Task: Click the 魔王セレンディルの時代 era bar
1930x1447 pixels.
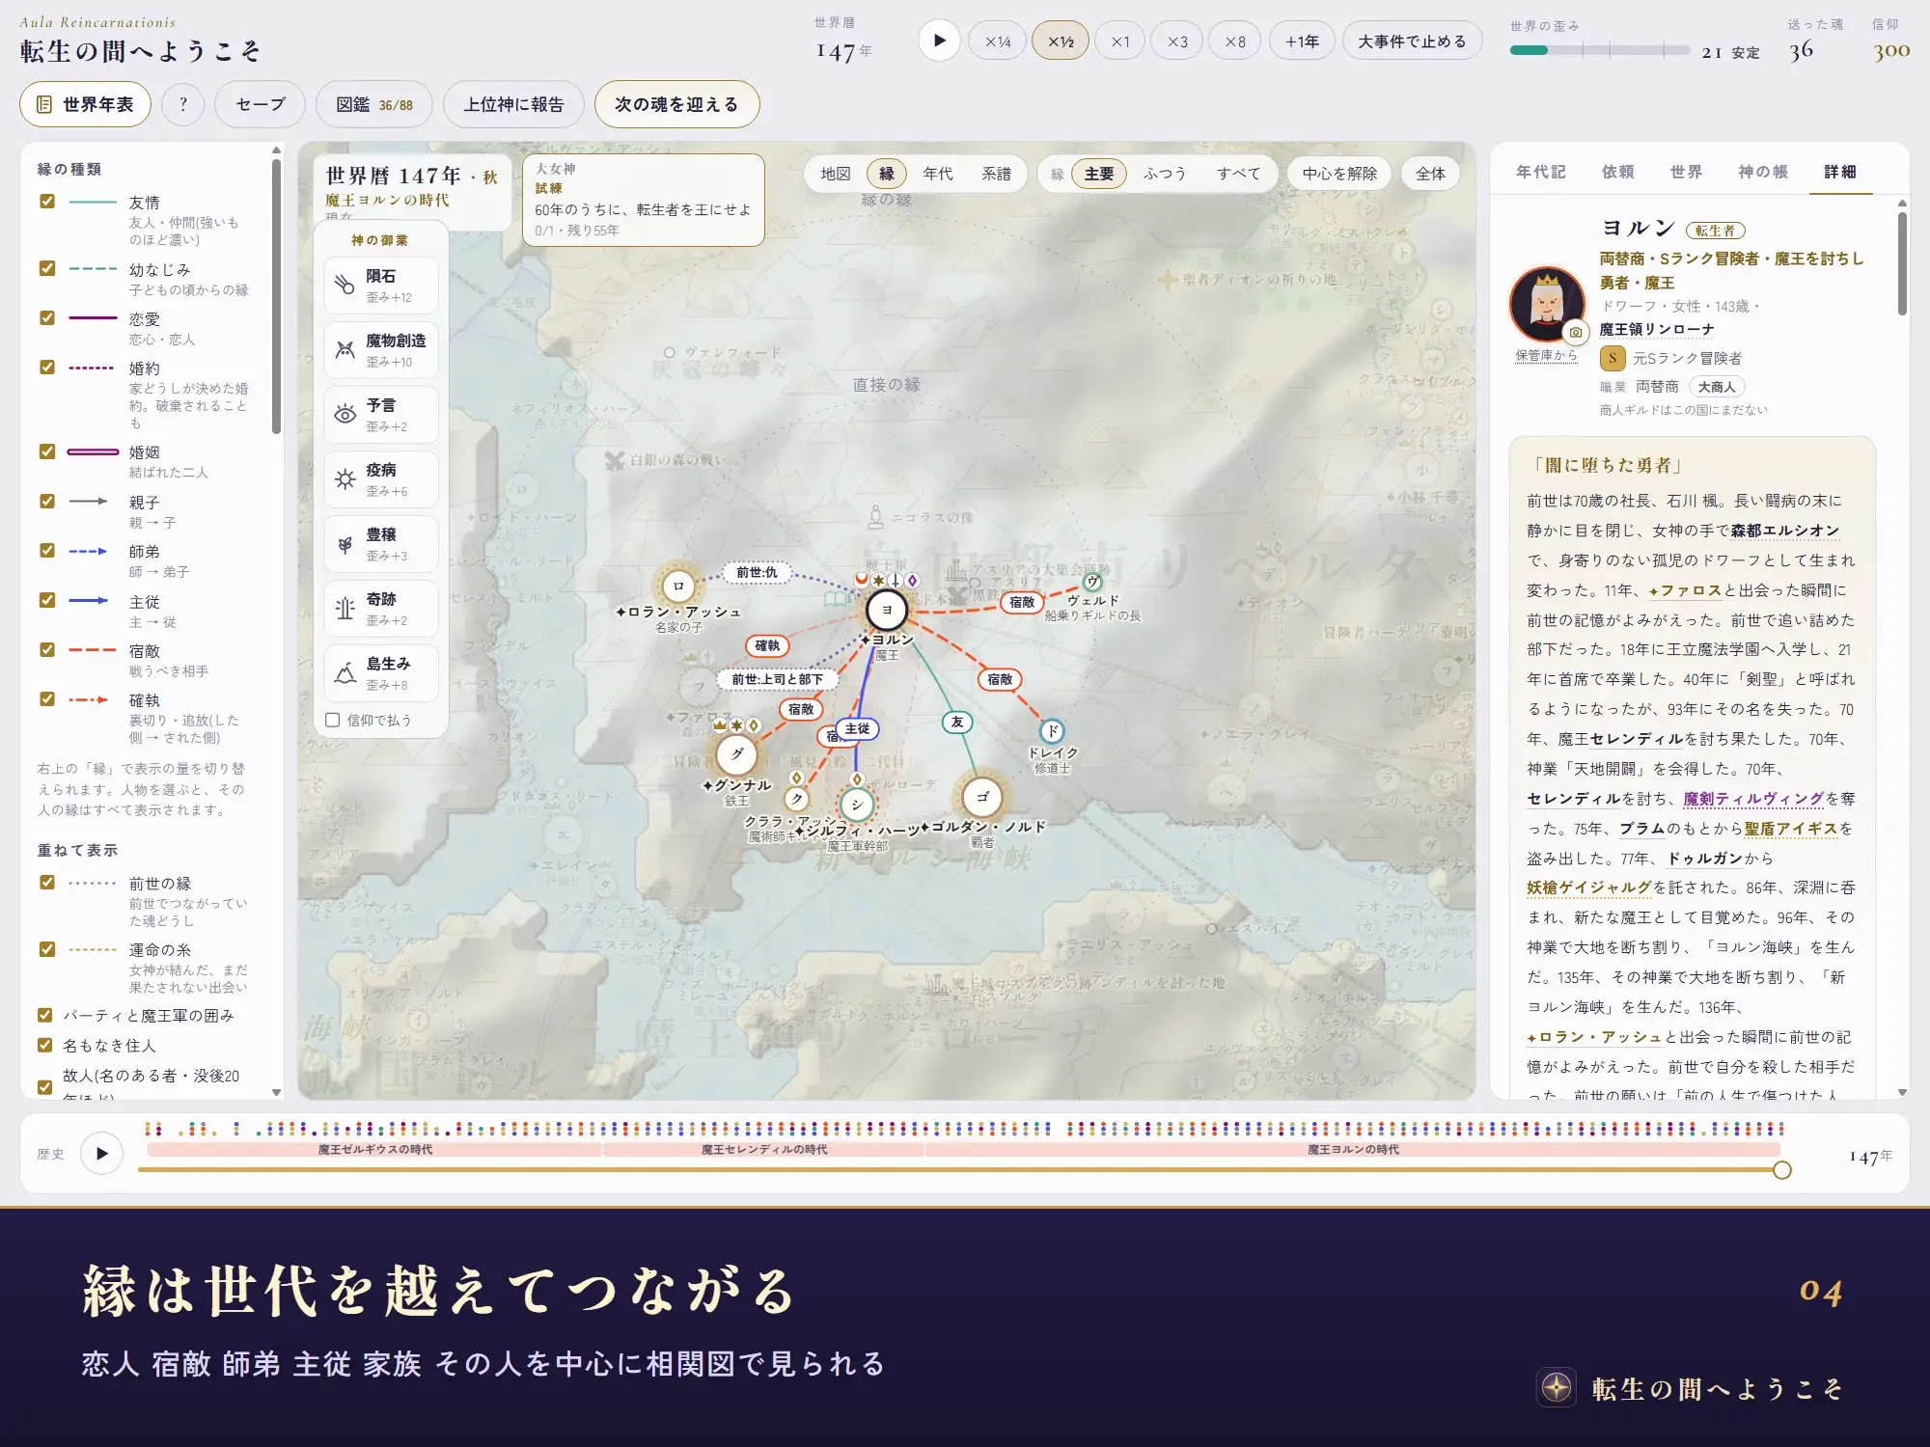Action: [x=763, y=1149]
